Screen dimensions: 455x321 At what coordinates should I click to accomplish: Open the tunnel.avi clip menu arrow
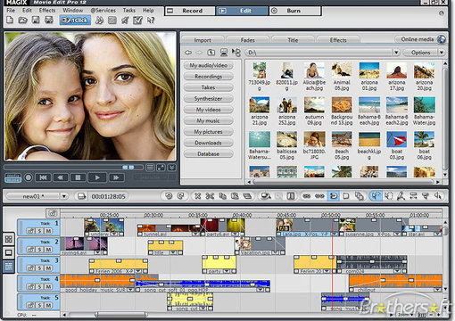coord(195,235)
